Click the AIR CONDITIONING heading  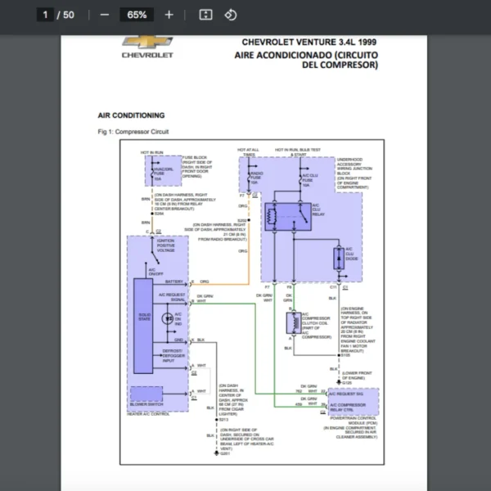pyautogui.click(x=131, y=115)
